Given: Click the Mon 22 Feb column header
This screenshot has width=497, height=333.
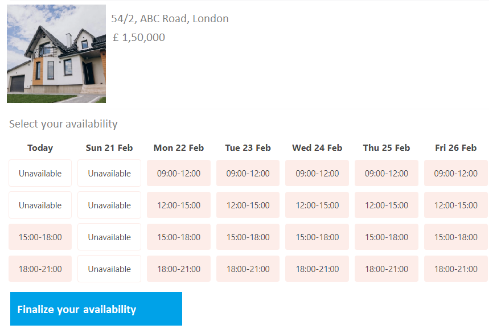Looking at the screenshot, I should coord(179,148).
